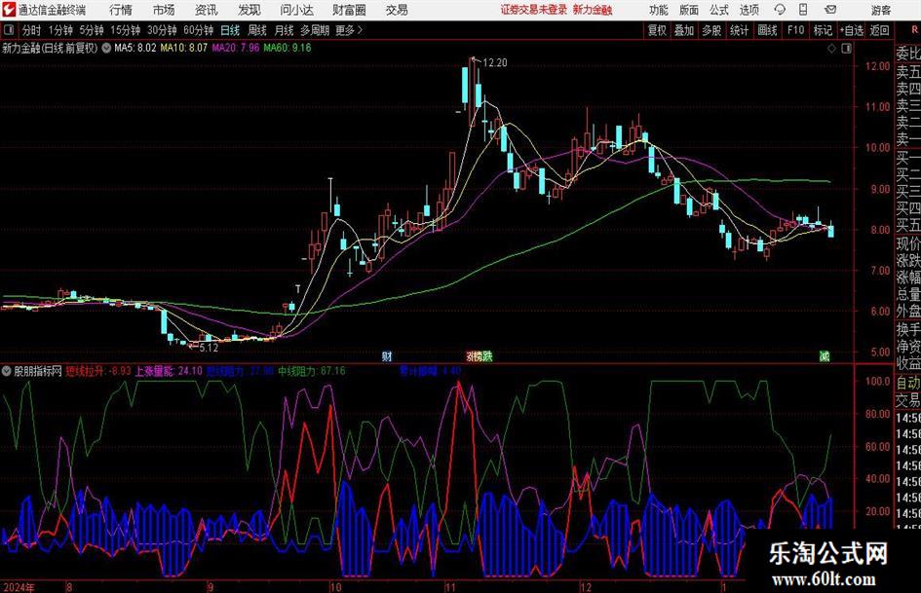Click the 返回 back button
921x593 pixels.
click(879, 30)
